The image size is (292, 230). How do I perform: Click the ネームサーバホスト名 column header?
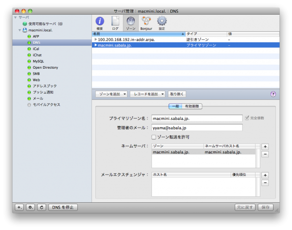(x=229, y=146)
